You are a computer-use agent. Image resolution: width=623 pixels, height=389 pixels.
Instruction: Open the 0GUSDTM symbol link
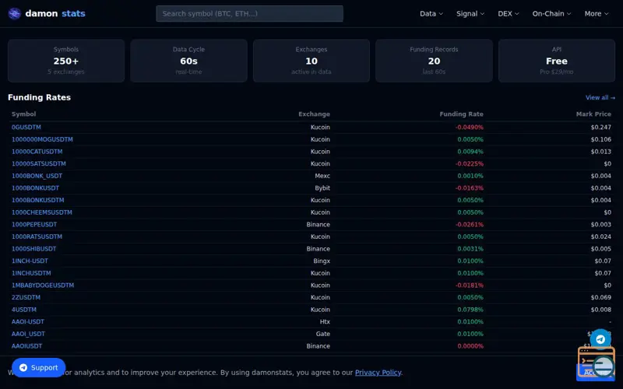point(26,128)
